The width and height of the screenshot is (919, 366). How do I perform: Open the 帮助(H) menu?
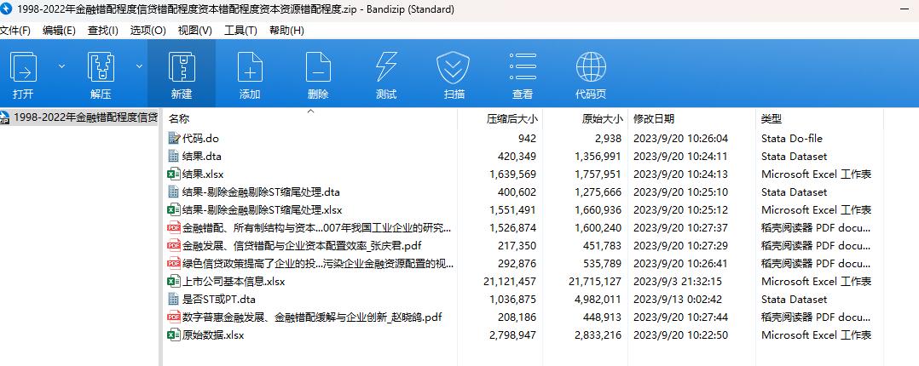pos(286,31)
